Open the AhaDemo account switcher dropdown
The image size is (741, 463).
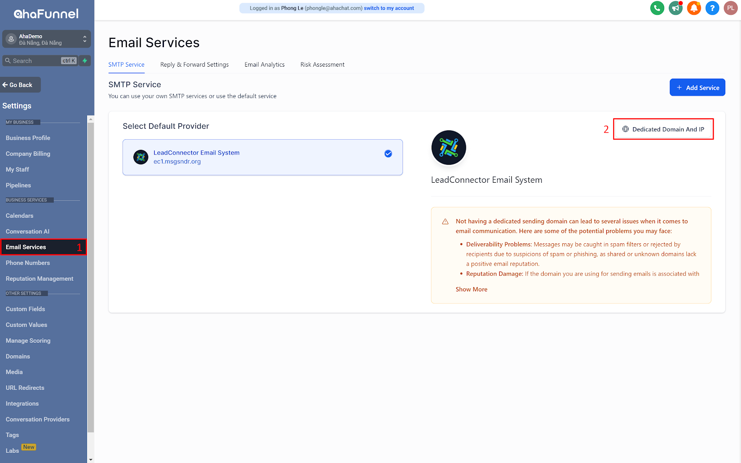click(x=46, y=39)
